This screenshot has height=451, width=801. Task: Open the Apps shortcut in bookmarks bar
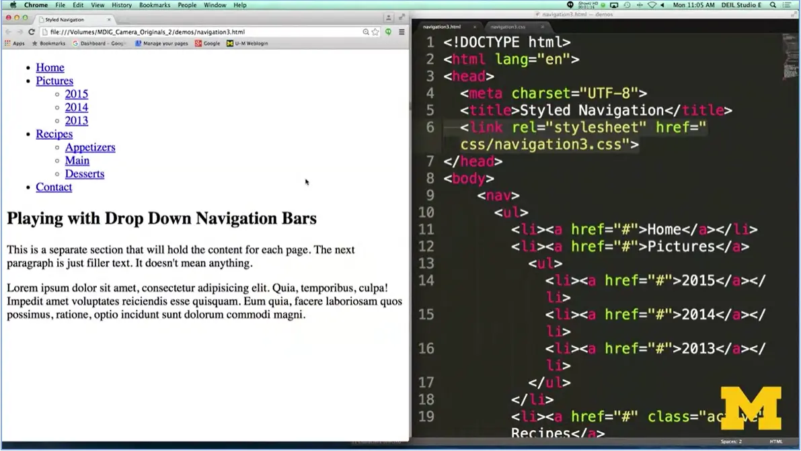click(x=15, y=44)
